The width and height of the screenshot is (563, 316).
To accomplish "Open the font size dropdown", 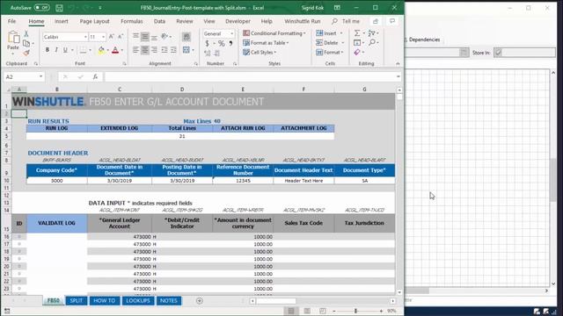I will (104, 37).
